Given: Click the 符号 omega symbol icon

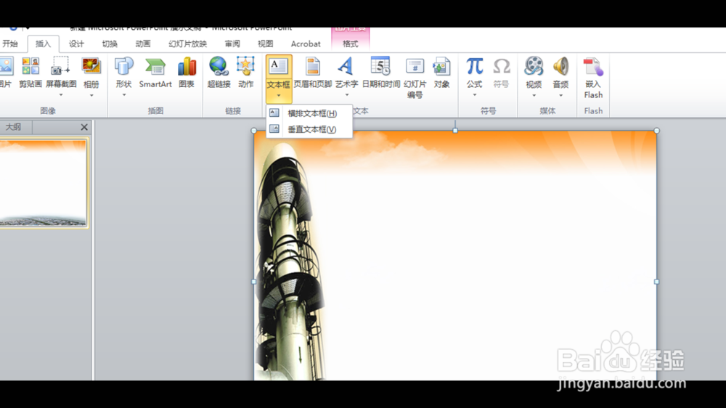Looking at the screenshot, I should (x=502, y=66).
